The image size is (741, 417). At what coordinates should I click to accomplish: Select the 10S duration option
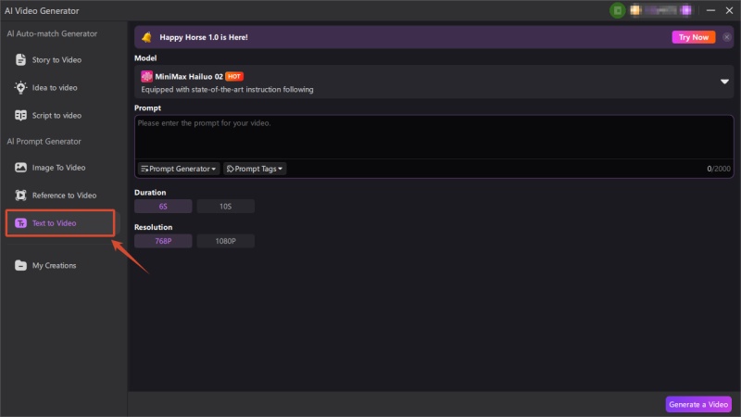click(x=225, y=206)
